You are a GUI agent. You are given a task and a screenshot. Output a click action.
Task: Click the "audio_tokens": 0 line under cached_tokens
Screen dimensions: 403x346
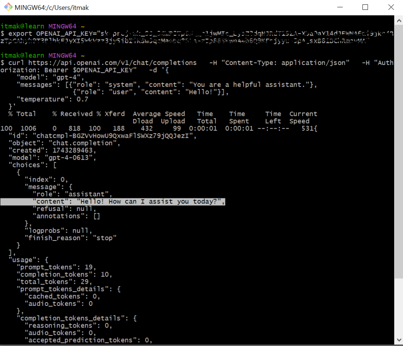pyautogui.click(x=59, y=303)
